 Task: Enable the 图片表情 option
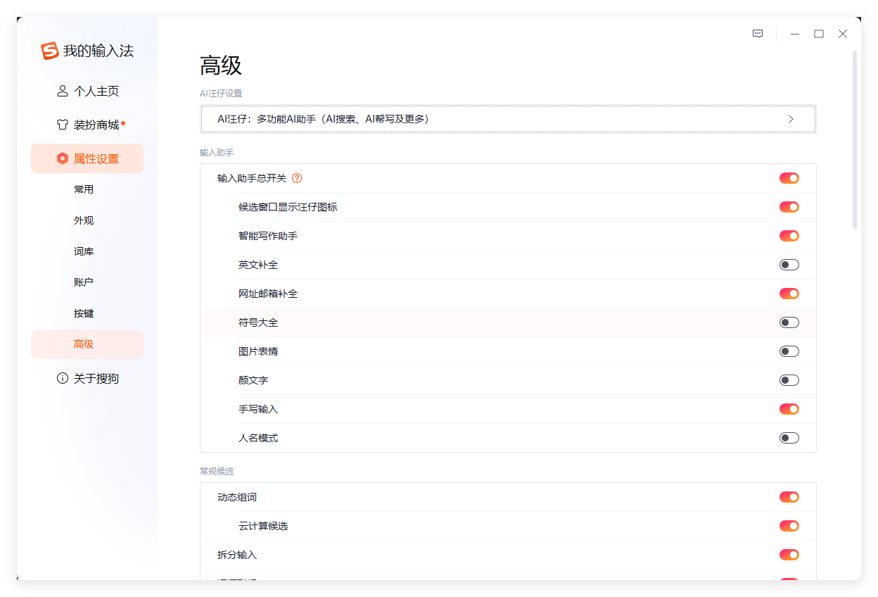click(x=789, y=351)
